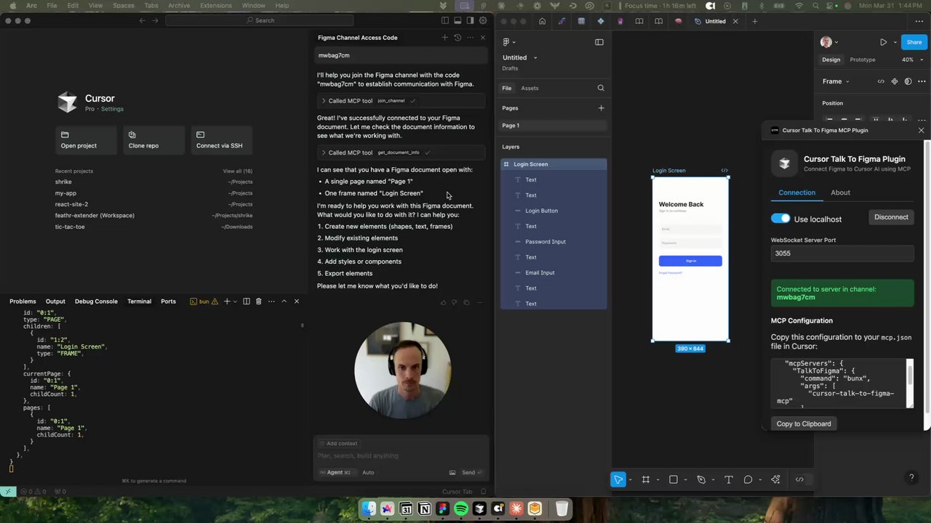Search layers with magnifier icon in Figma
Viewport: 931px width, 523px height.
pyautogui.click(x=601, y=88)
